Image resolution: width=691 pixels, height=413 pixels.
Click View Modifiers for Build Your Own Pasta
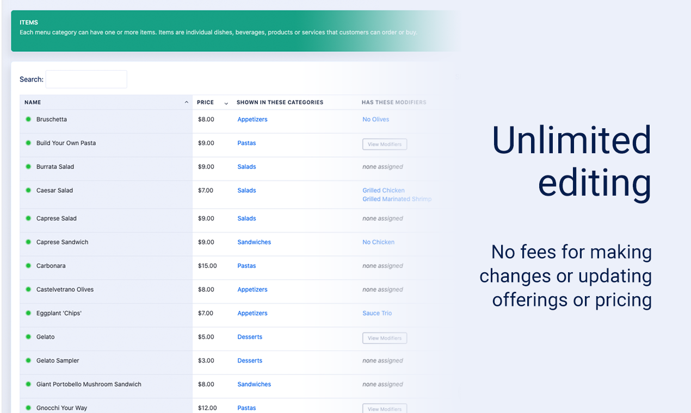coord(385,144)
